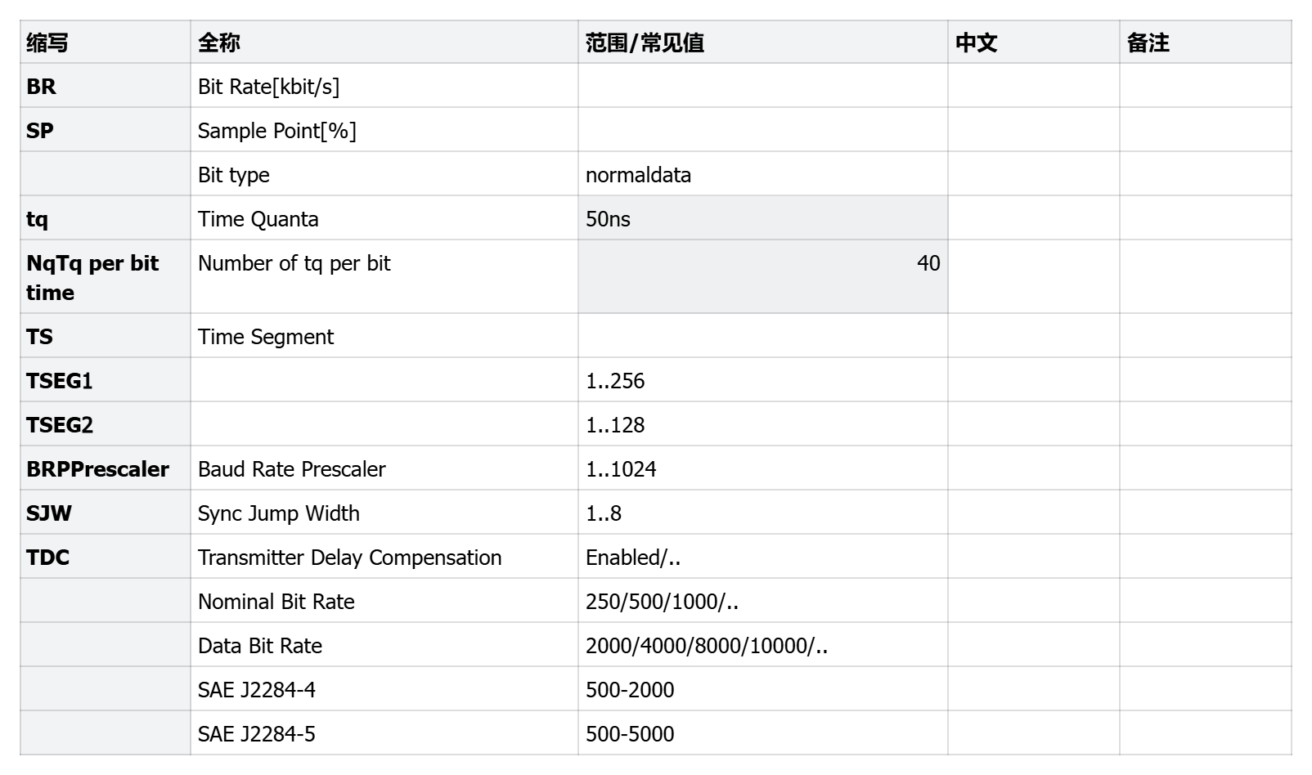Select the TSEG2 label cell
Screen dimensions: 1312x775
pyautogui.click(x=105, y=425)
